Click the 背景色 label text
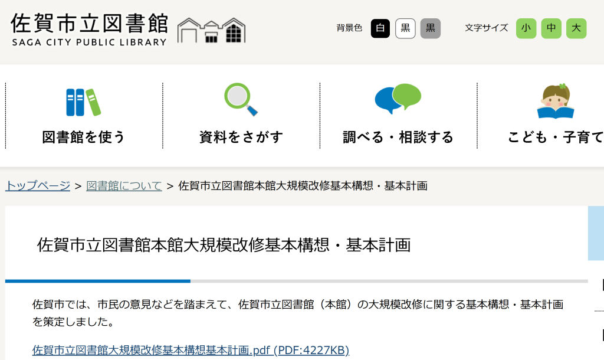This screenshot has height=360, width=604. (349, 28)
